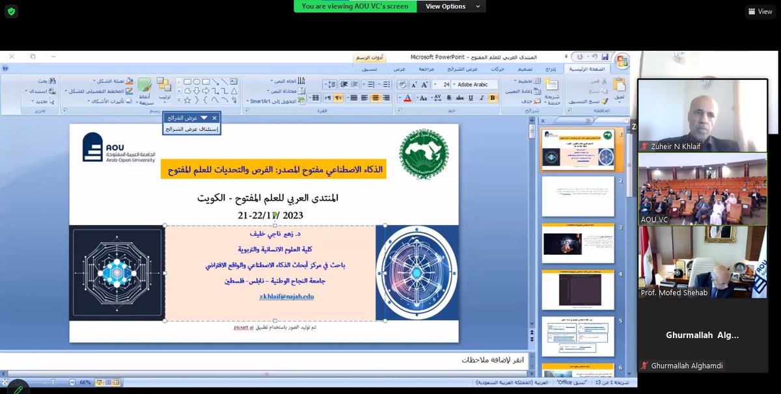781x394 pixels.
Task: Click the left-to-right text direction icon
Action: click(x=328, y=98)
